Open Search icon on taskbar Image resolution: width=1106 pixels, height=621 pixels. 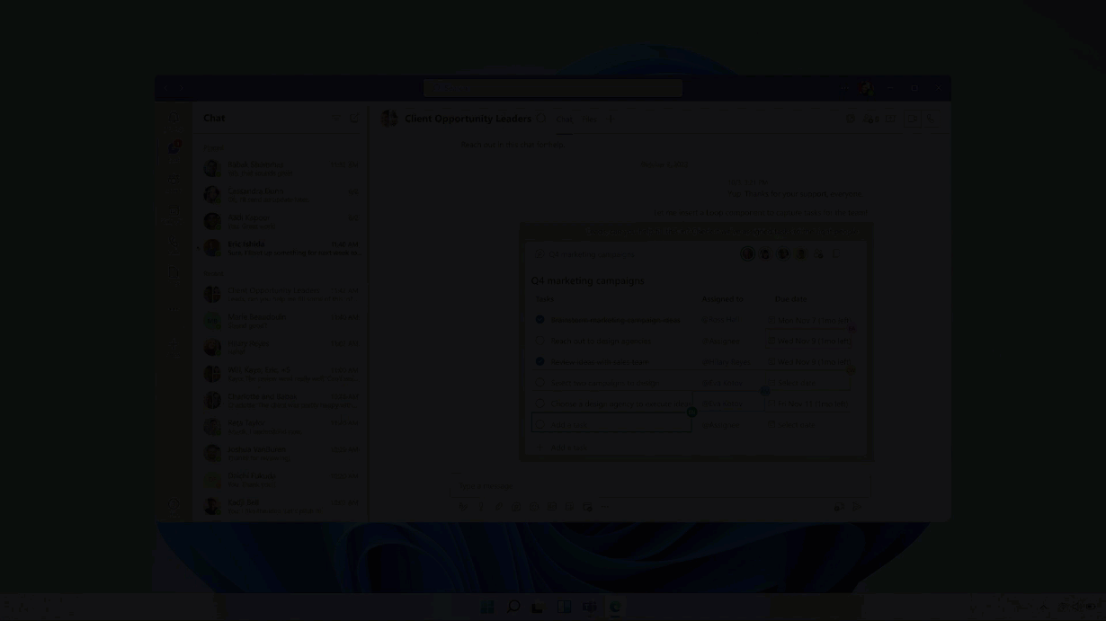click(513, 608)
